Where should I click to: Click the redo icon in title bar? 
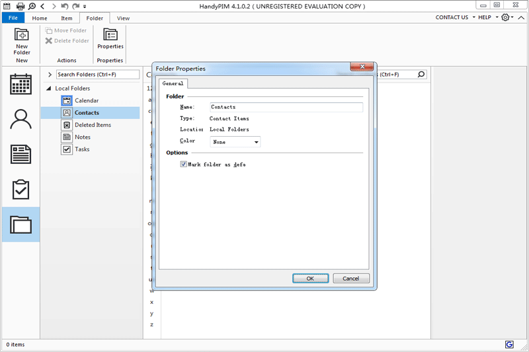coord(76,6)
